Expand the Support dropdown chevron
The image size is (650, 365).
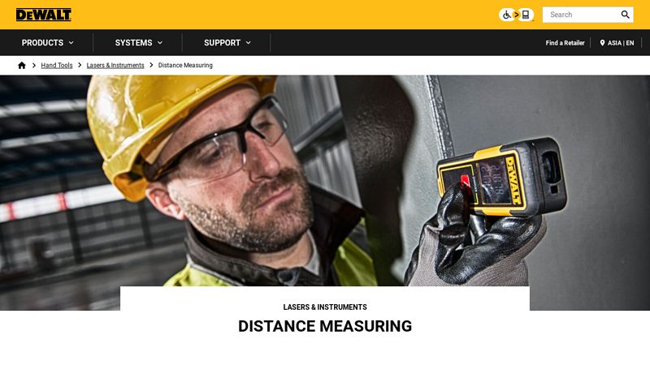(249, 43)
